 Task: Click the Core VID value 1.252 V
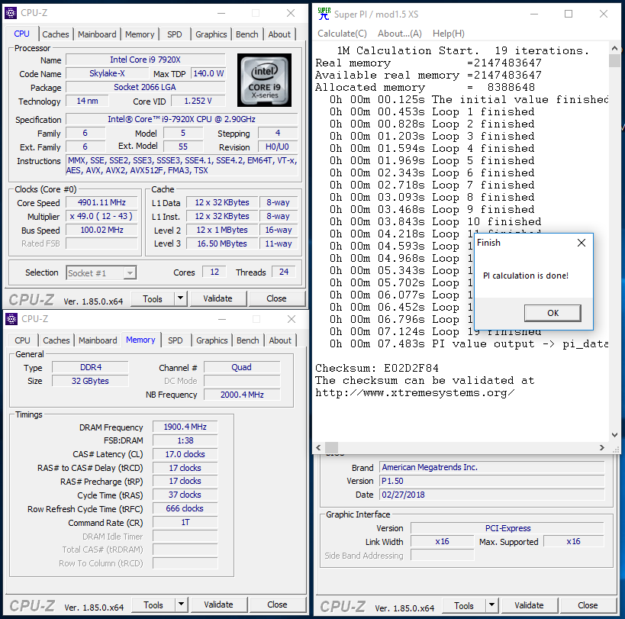coord(198,102)
